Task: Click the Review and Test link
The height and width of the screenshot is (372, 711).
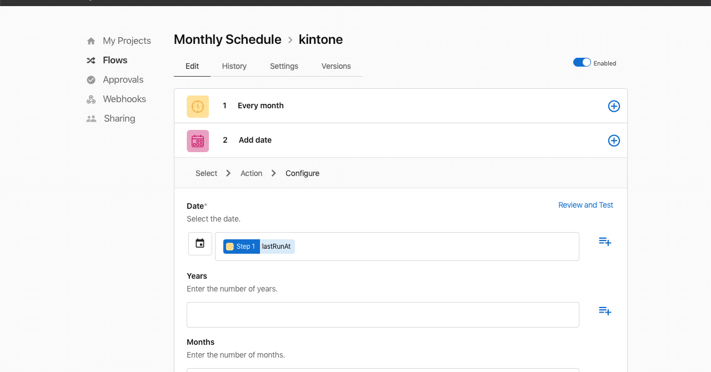Action: pos(585,205)
